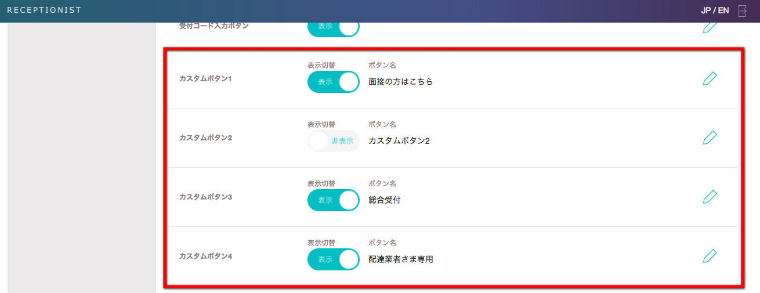This screenshot has width=760, height=293.
Task: Select the カスタムボタン1 row label
Action: pyautogui.click(x=205, y=78)
